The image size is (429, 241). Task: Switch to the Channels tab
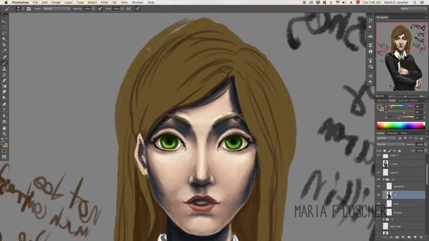coord(392,133)
